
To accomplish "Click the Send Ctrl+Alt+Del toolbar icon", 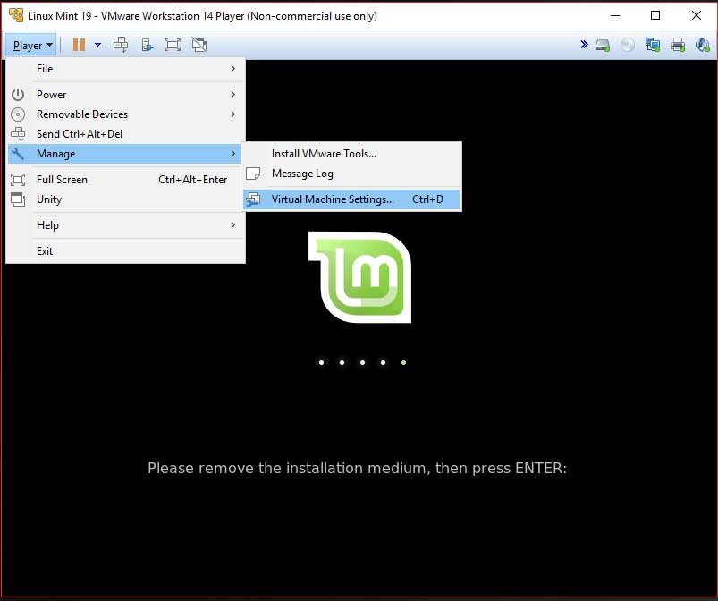I will (x=121, y=45).
